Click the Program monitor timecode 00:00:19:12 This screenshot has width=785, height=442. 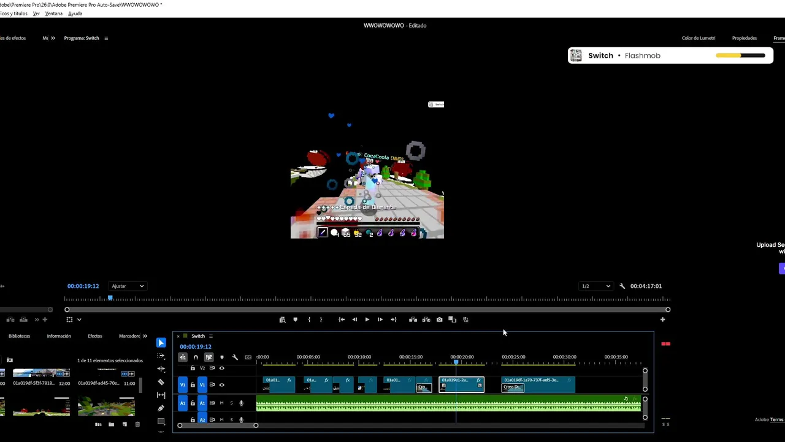click(83, 286)
